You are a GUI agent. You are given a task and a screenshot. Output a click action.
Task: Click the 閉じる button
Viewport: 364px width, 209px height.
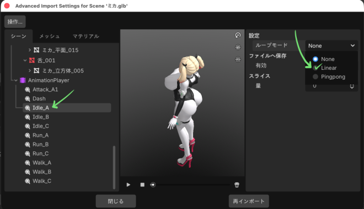[x=116, y=201]
